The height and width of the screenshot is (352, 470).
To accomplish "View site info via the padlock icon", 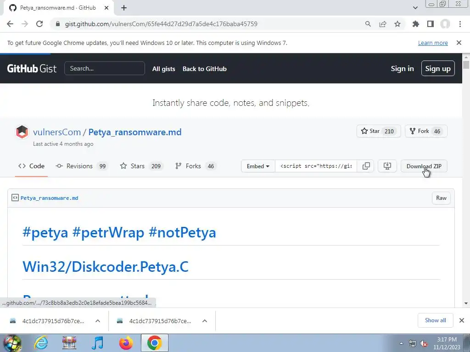I will pos(58,24).
